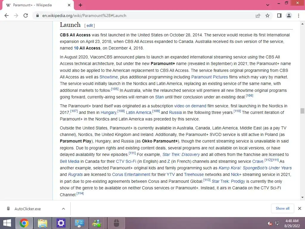Open Chrome's three-dot menu
This screenshot has height=229, width=305.
[x=298, y=16]
